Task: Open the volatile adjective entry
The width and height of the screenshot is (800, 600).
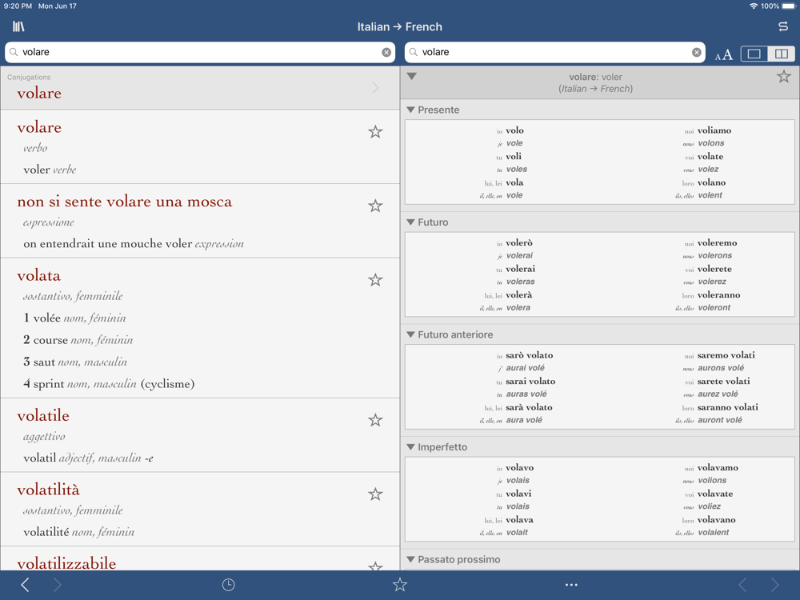Action: [x=200, y=435]
